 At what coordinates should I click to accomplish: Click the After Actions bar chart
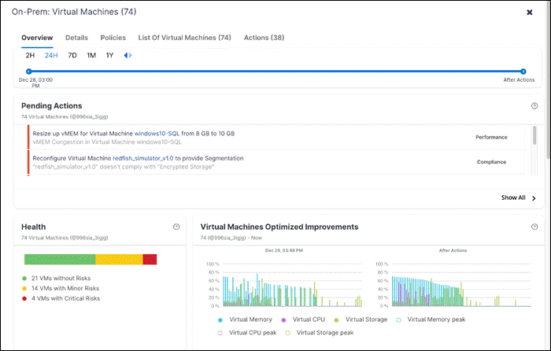461,285
